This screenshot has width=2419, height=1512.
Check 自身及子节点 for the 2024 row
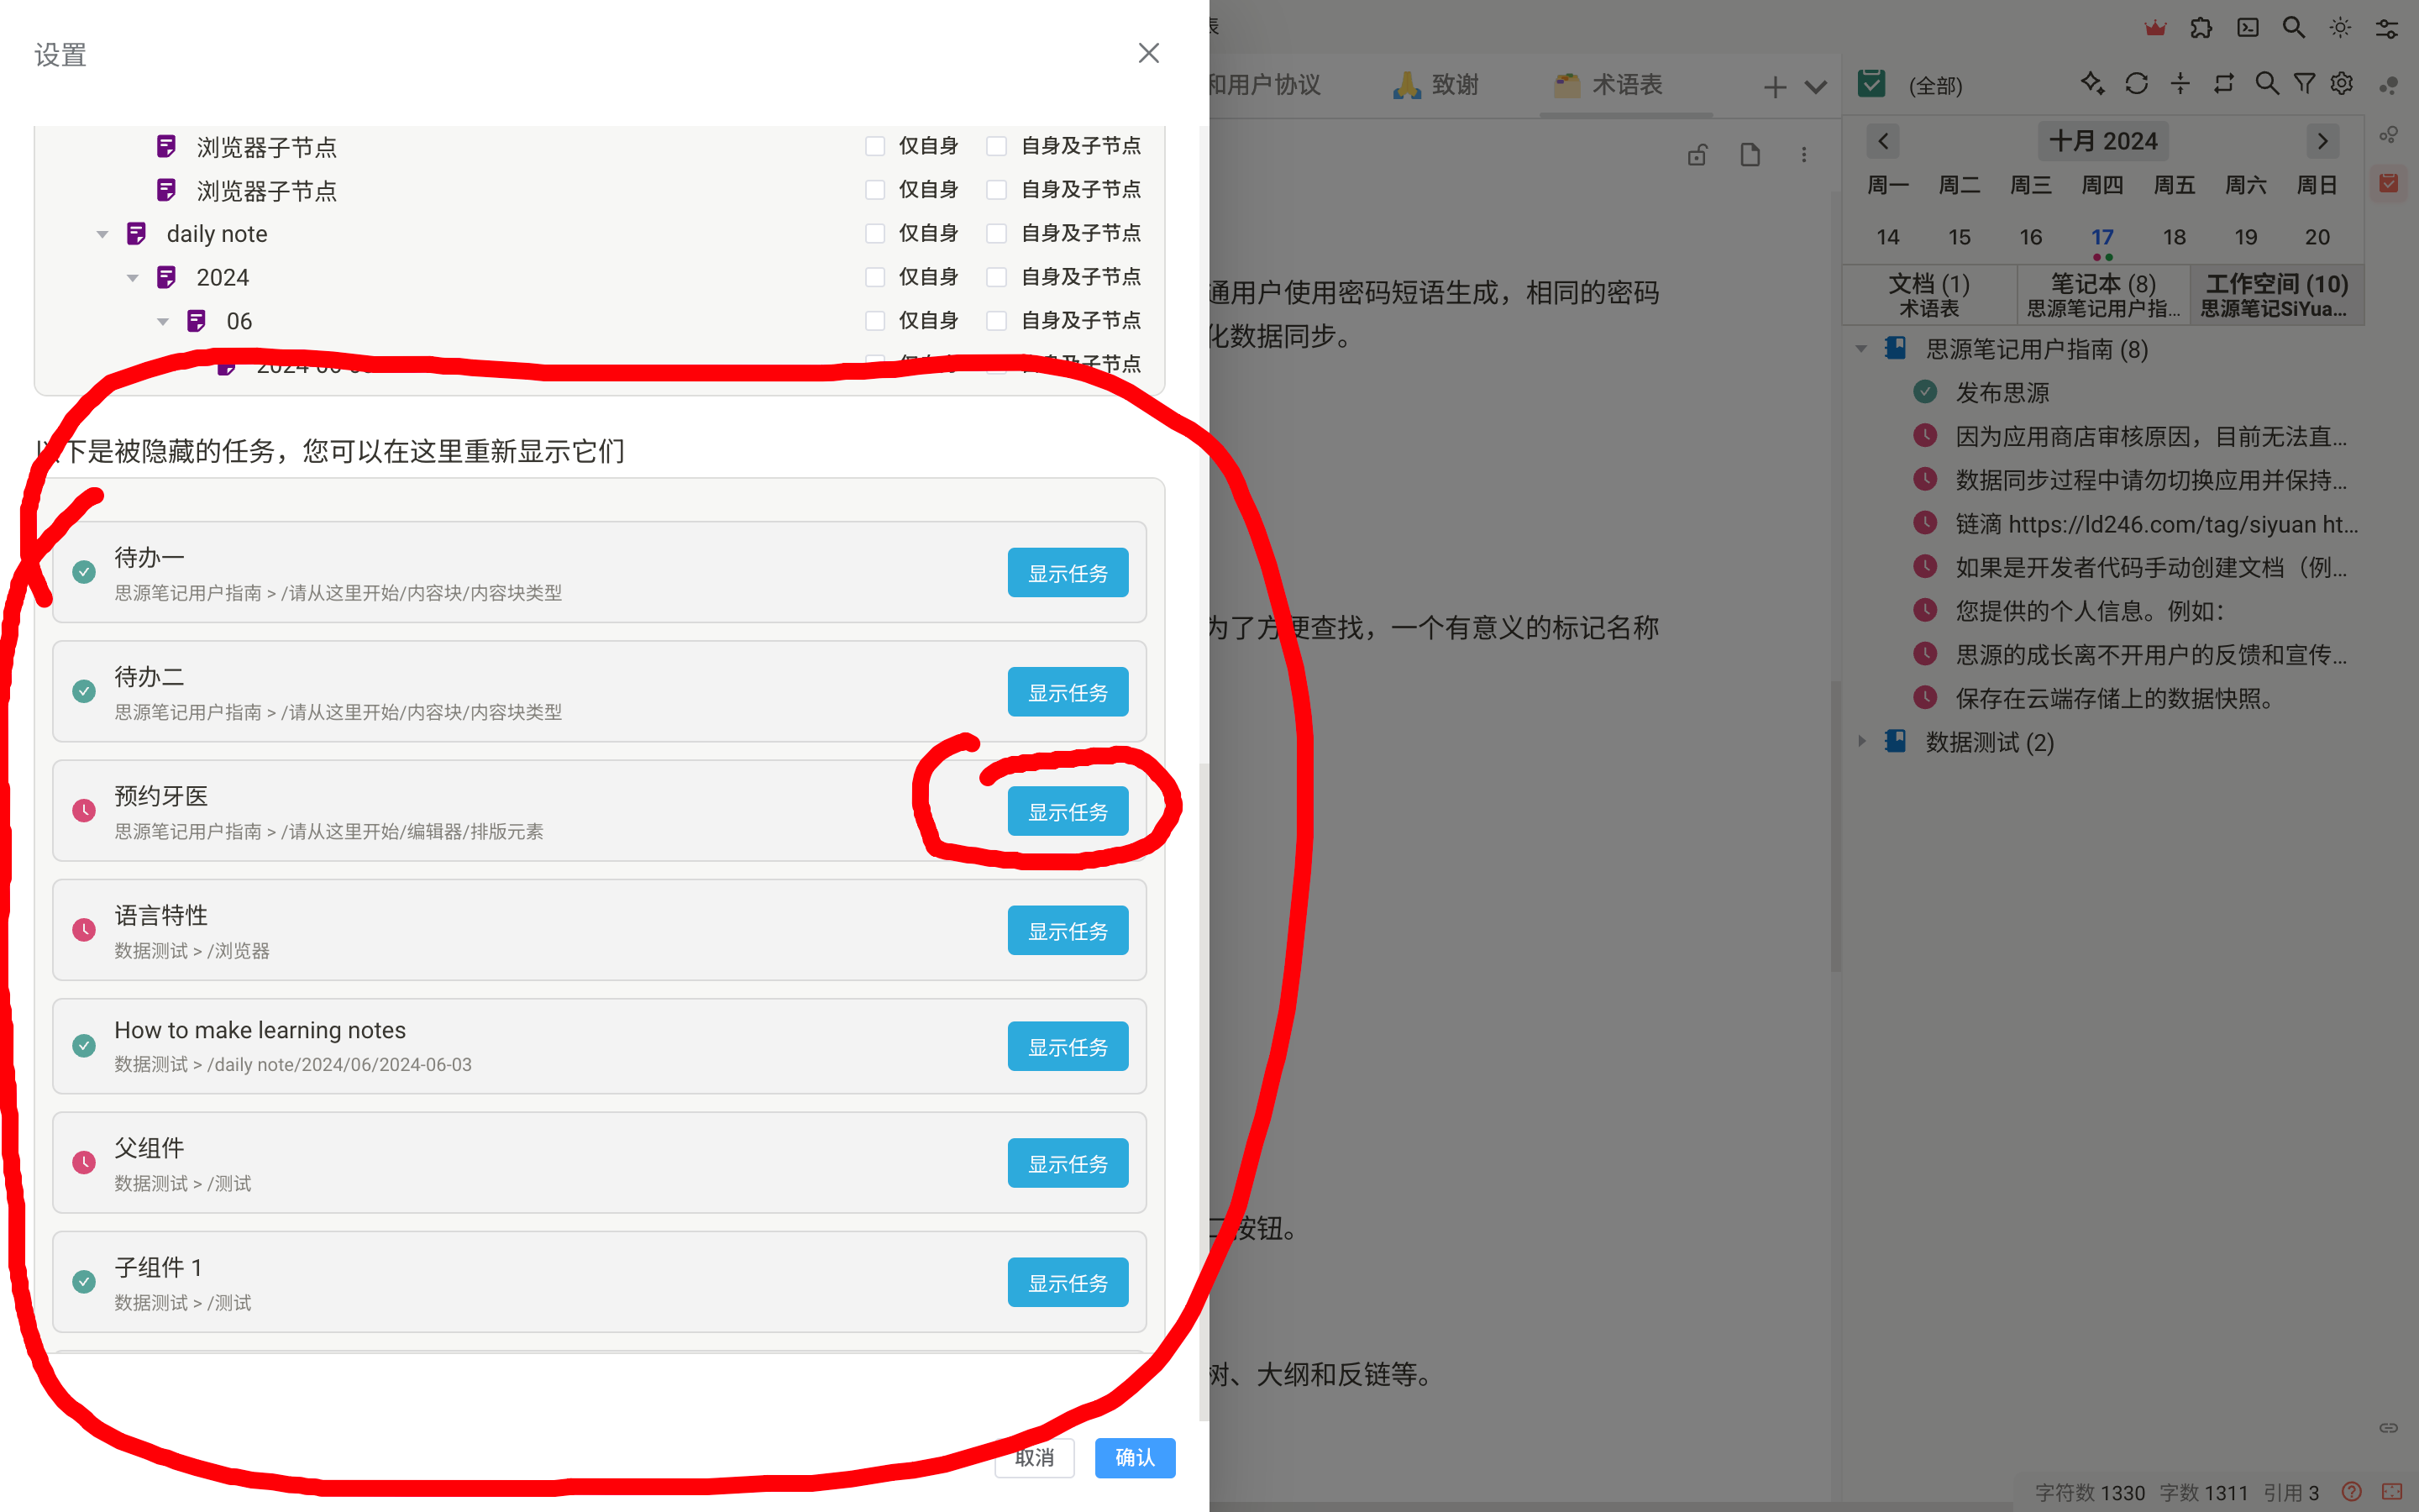point(997,277)
